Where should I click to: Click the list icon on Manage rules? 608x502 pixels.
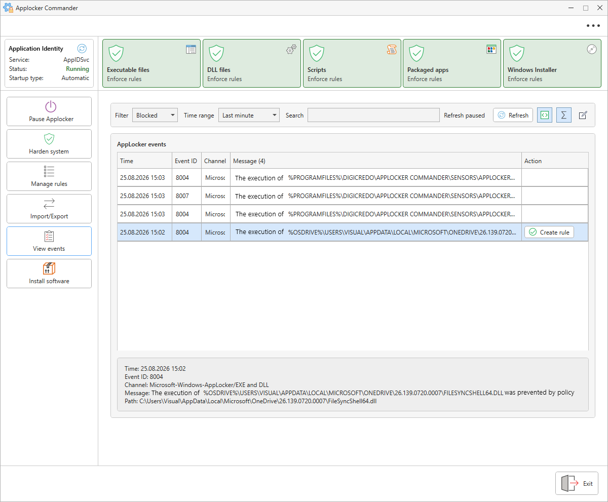49,171
